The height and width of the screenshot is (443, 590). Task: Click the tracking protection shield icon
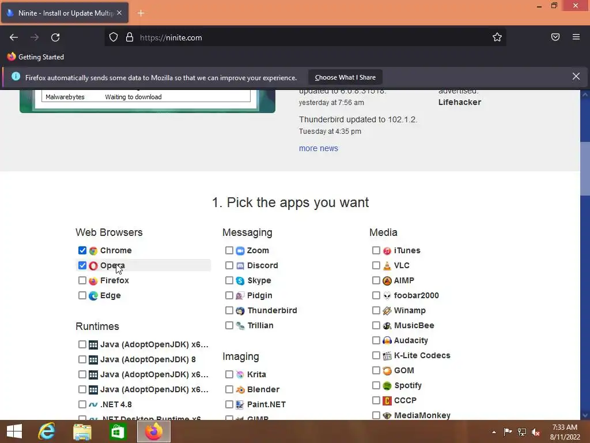coord(114,37)
